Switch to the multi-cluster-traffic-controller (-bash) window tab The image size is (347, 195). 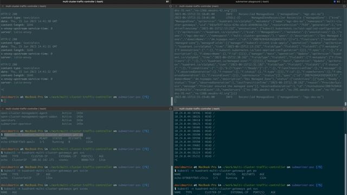[83, 2]
